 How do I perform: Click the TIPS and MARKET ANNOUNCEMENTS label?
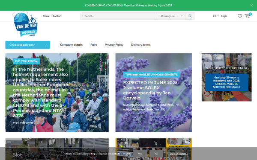click(152, 75)
